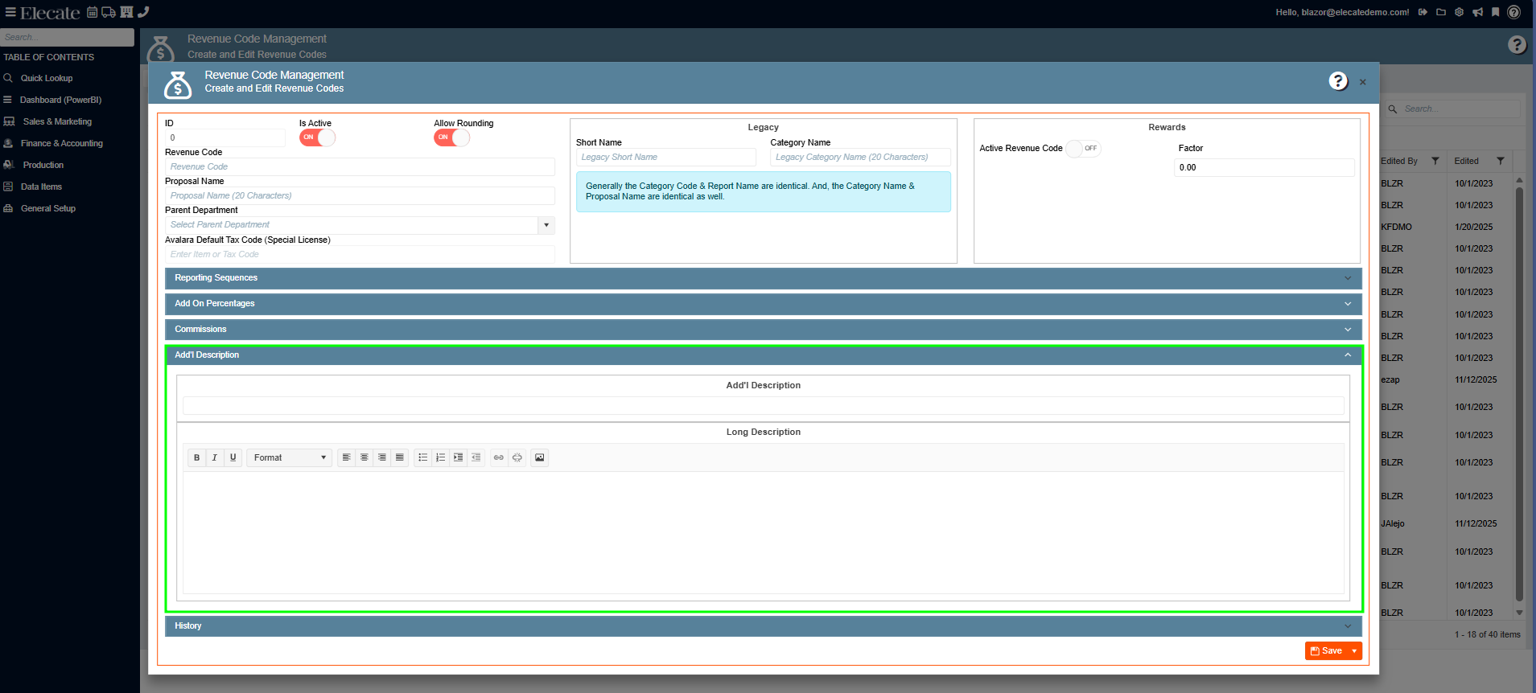Insert a numbered list in editor
The width and height of the screenshot is (1536, 693).
pos(441,457)
